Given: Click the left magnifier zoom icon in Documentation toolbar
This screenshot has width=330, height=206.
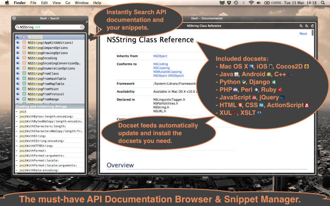Looking at the screenshot, I should click(301, 26).
